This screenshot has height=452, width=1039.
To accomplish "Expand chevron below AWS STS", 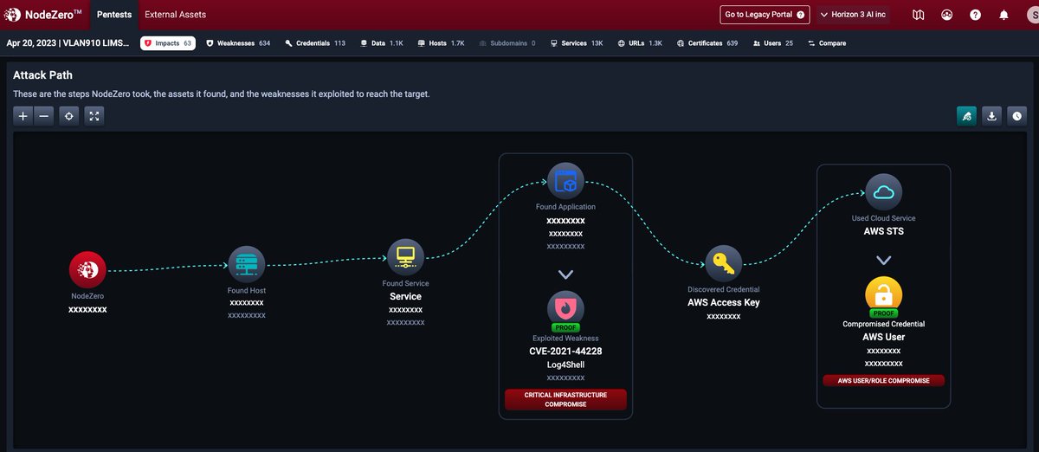I will tap(884, 260).
